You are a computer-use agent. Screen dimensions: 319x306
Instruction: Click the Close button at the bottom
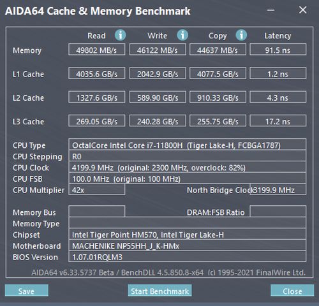(x=292, y=291)
